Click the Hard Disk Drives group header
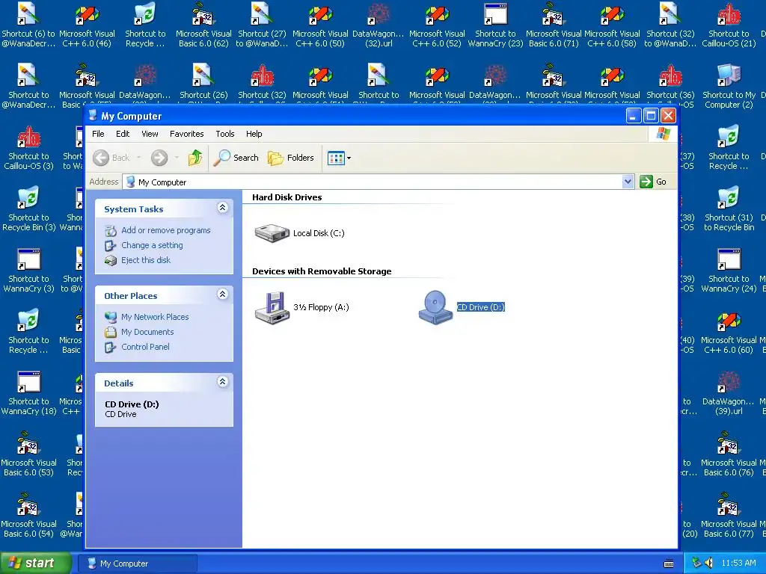This screenshot has width=766, height=574. [x=287, y=197]
